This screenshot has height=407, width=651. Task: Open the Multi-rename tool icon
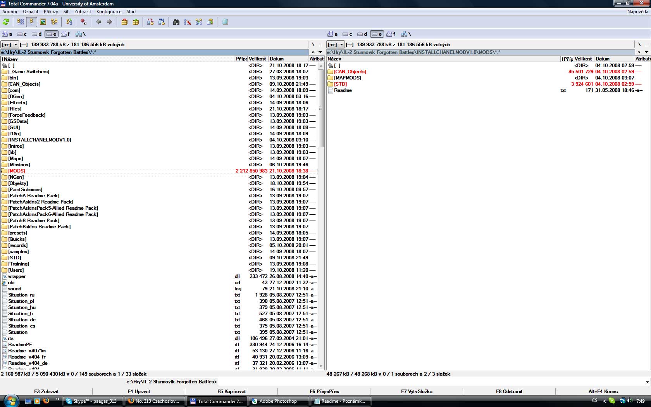188,22
